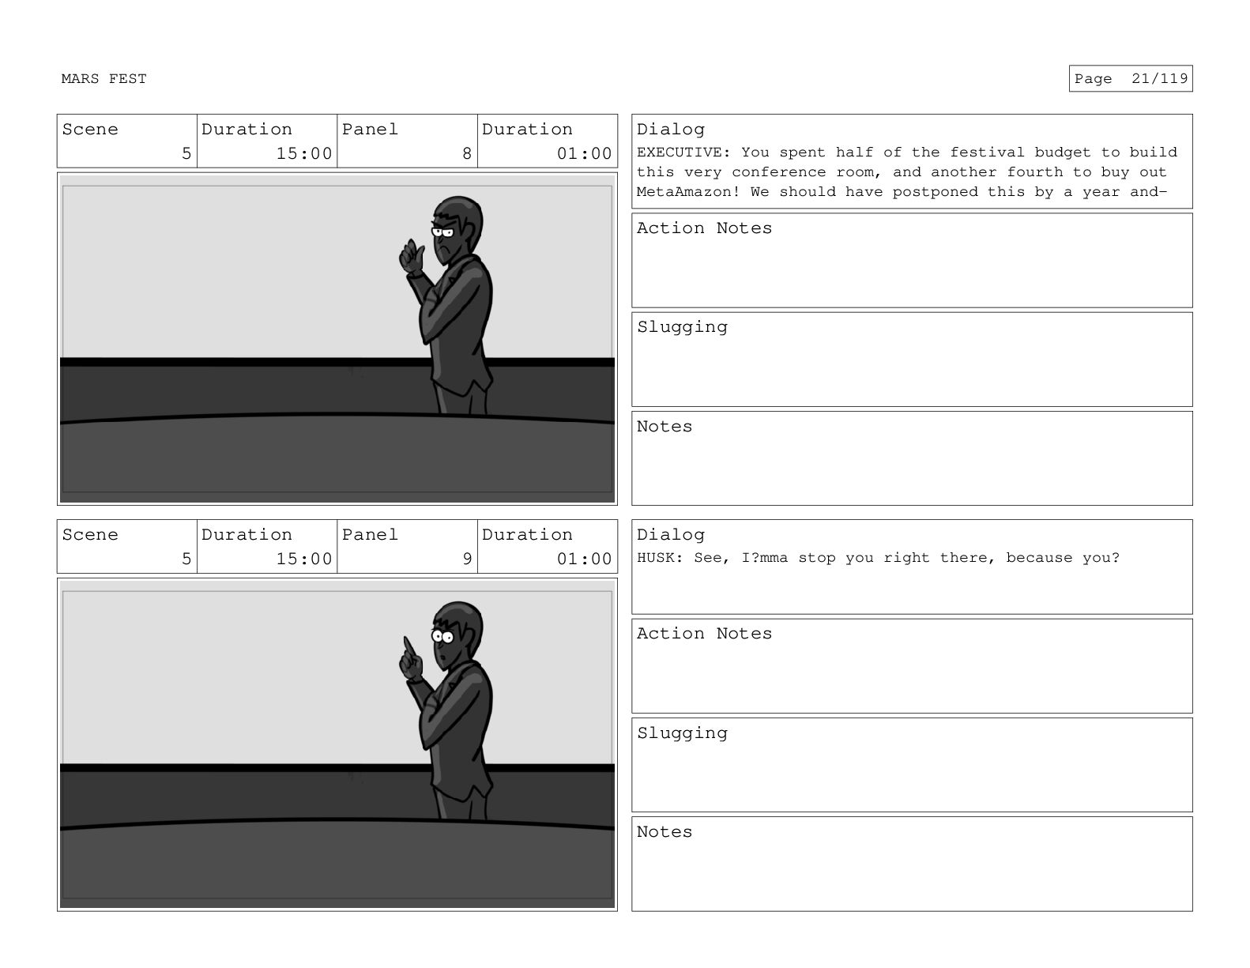Screen dimensions: 1250x968
Task: Click the MARS FEST title text
Action: (104, 78)
